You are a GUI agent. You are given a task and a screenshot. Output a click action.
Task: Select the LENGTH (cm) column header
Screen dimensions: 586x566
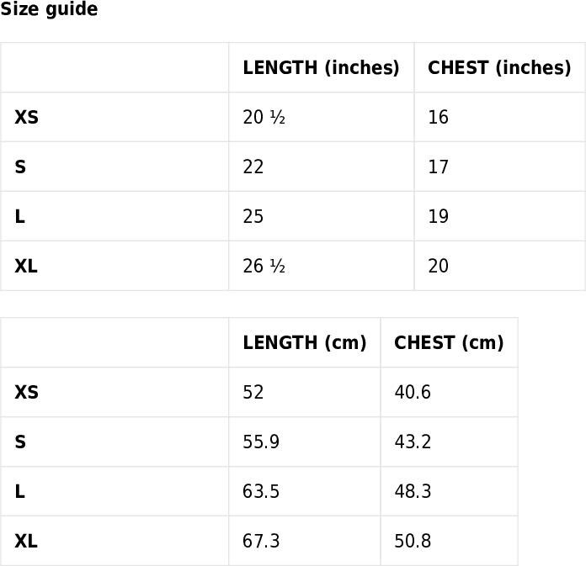pyautogui.click(x=305, y=343)
